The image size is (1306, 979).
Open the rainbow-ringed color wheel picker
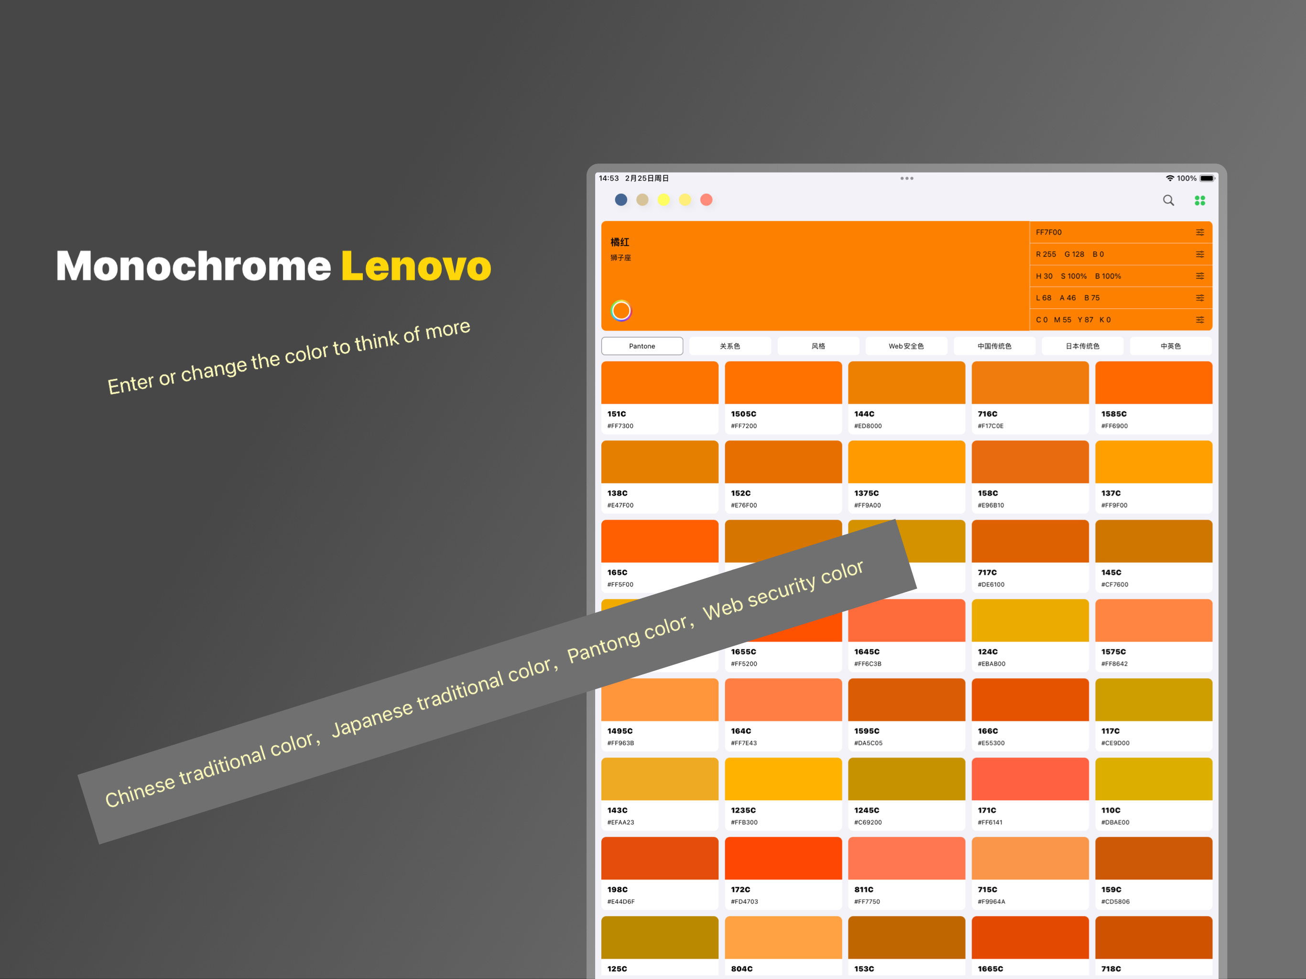tap(620, 310)
